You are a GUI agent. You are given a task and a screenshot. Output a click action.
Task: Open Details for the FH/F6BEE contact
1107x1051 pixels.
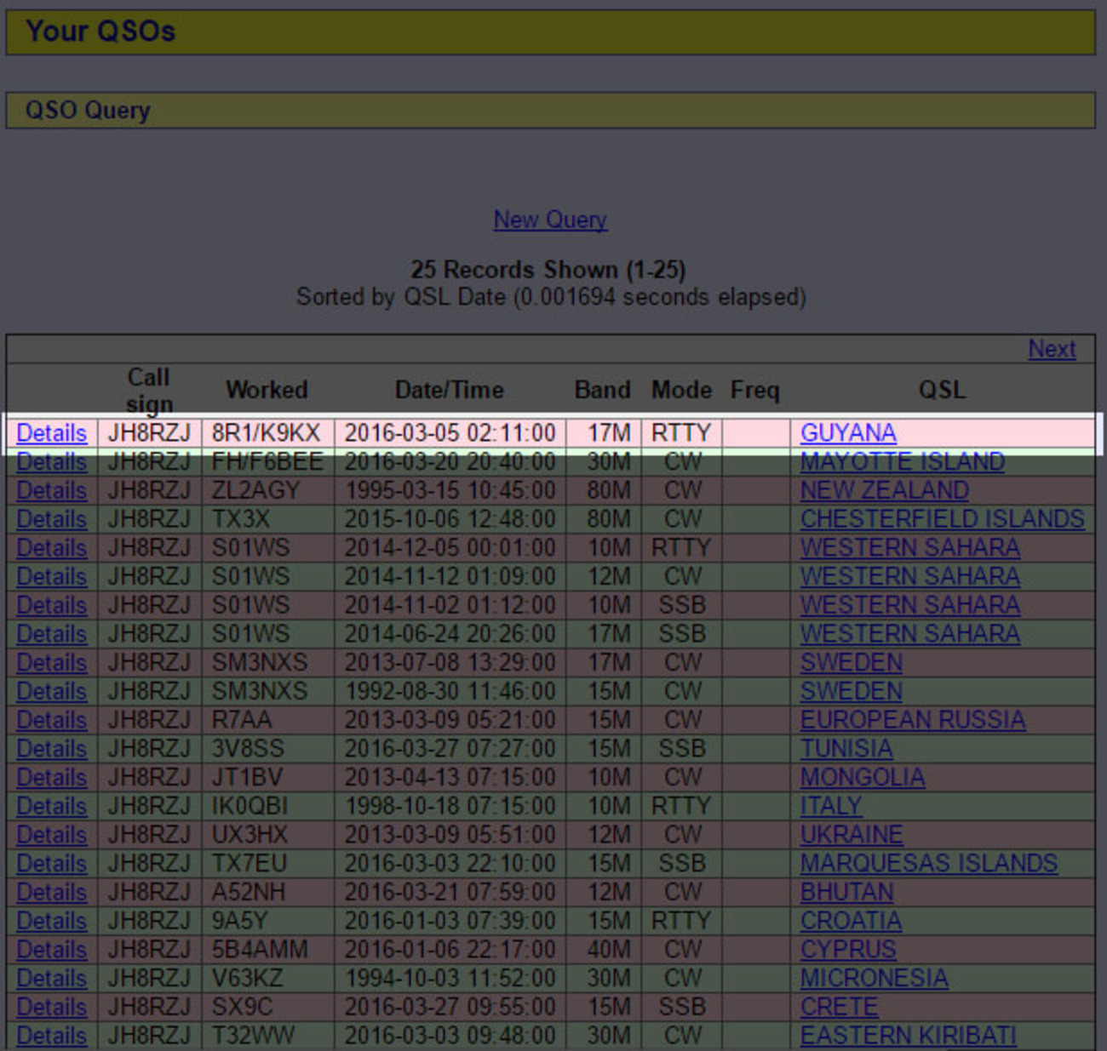point(50,462)
